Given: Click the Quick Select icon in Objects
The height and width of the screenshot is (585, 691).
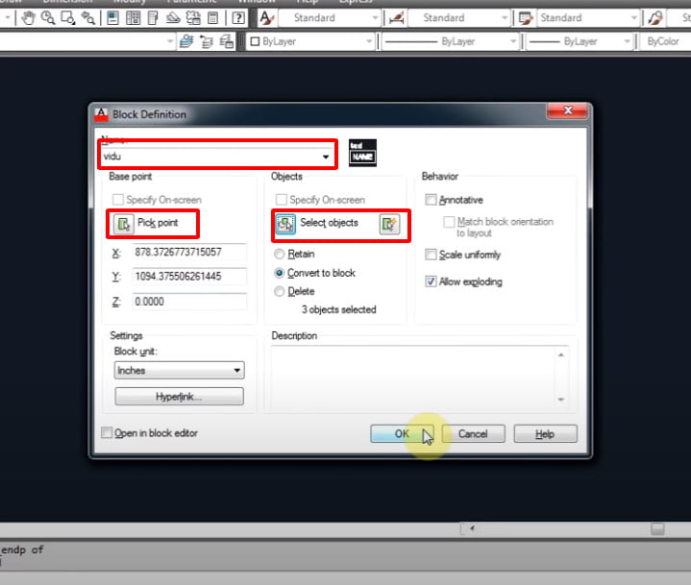Looking at the screenshot, I should click(389, 224).
